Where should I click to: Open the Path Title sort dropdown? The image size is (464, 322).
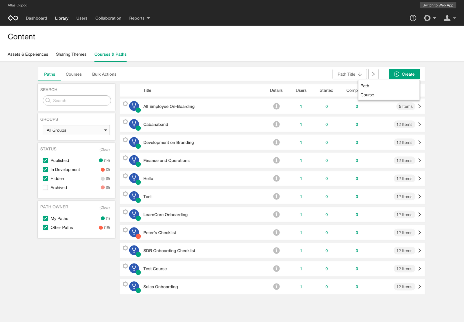(349, 74)
